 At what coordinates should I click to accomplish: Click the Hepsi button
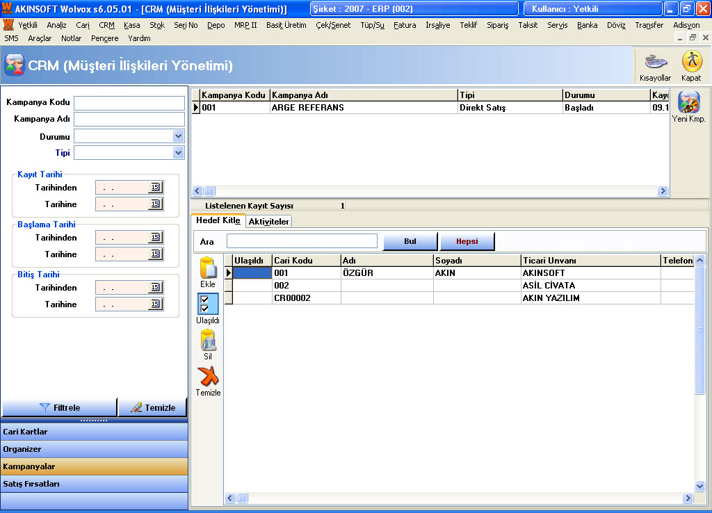tap(467, 241)
